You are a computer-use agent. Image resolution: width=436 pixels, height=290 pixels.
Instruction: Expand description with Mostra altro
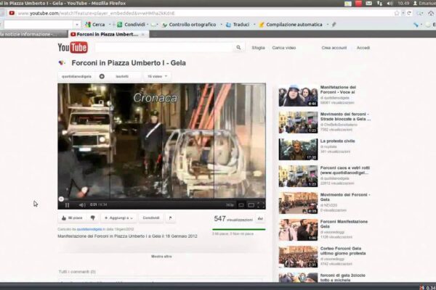[x=161, y=256]
